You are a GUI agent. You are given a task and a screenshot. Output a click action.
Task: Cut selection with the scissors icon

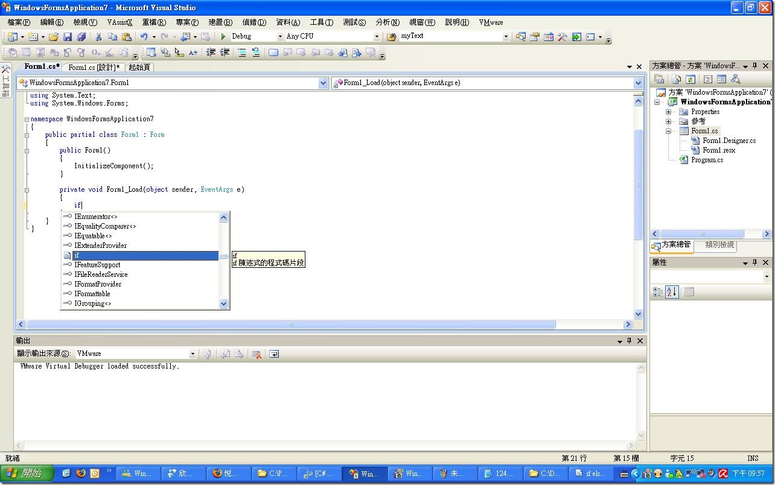pyautogui.click(x=98, y=36)
